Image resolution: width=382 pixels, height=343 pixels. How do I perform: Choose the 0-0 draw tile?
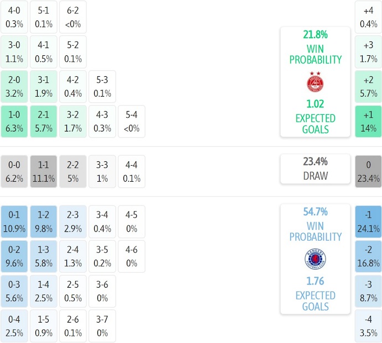[x=14, y=171]
